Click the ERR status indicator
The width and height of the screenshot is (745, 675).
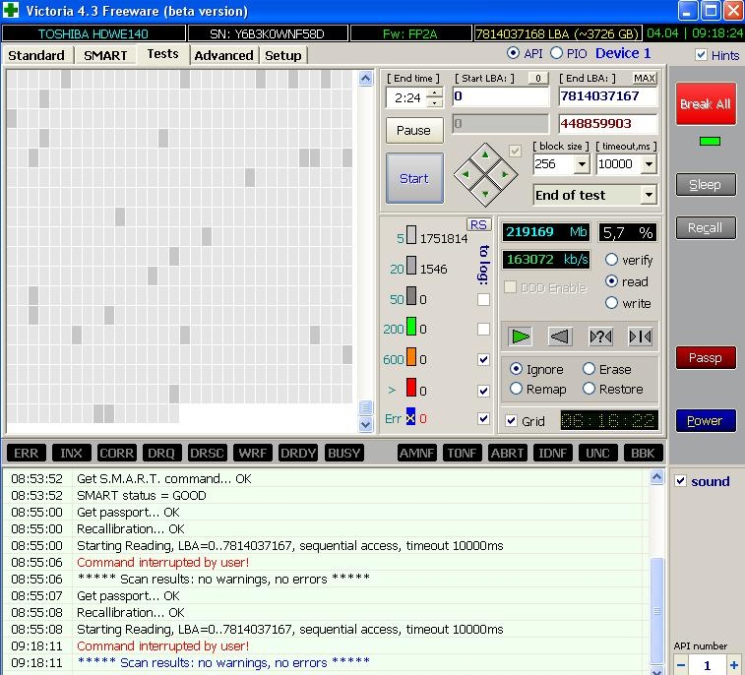point(27,454)
